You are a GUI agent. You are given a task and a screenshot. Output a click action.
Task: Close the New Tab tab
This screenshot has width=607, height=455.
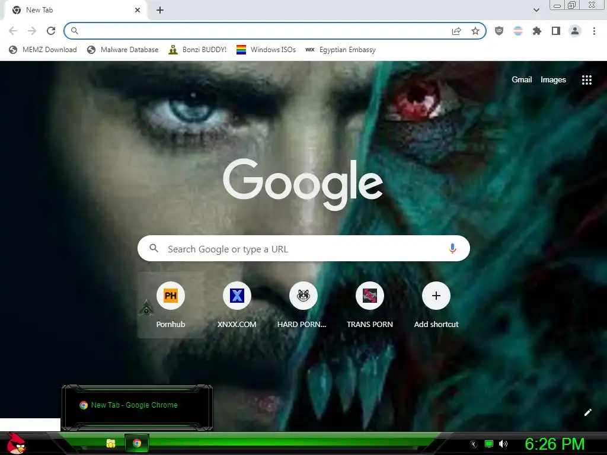pyautogui.click(x=138, y=10)
